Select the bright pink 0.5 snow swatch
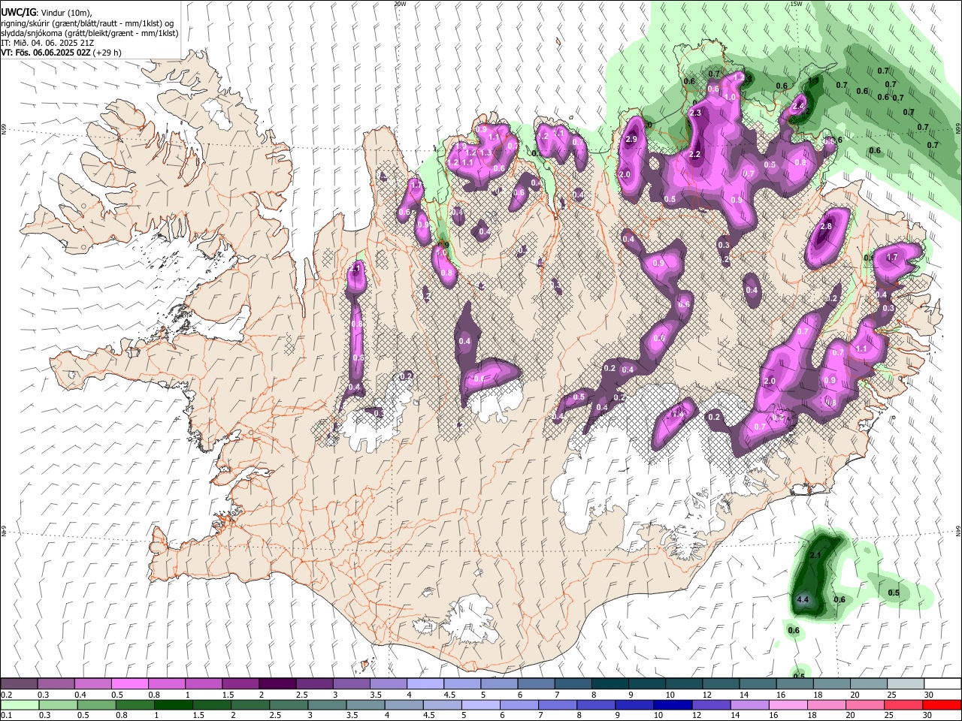 [129, 684]
